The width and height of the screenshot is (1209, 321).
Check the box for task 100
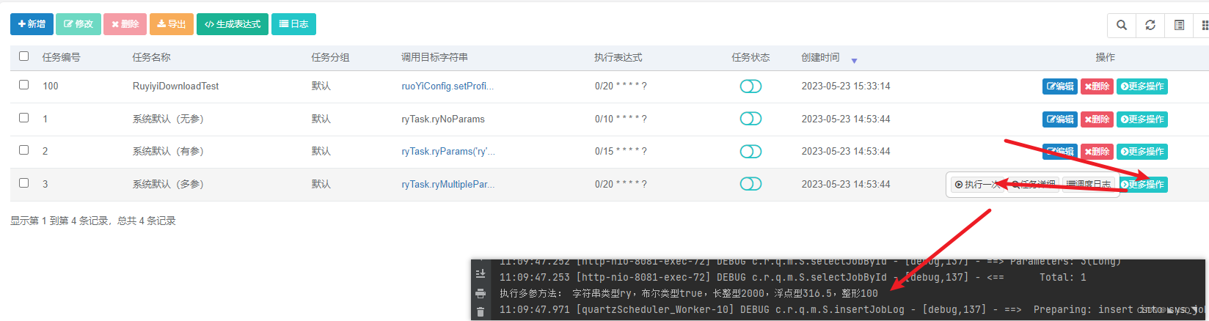pos(24,85)
